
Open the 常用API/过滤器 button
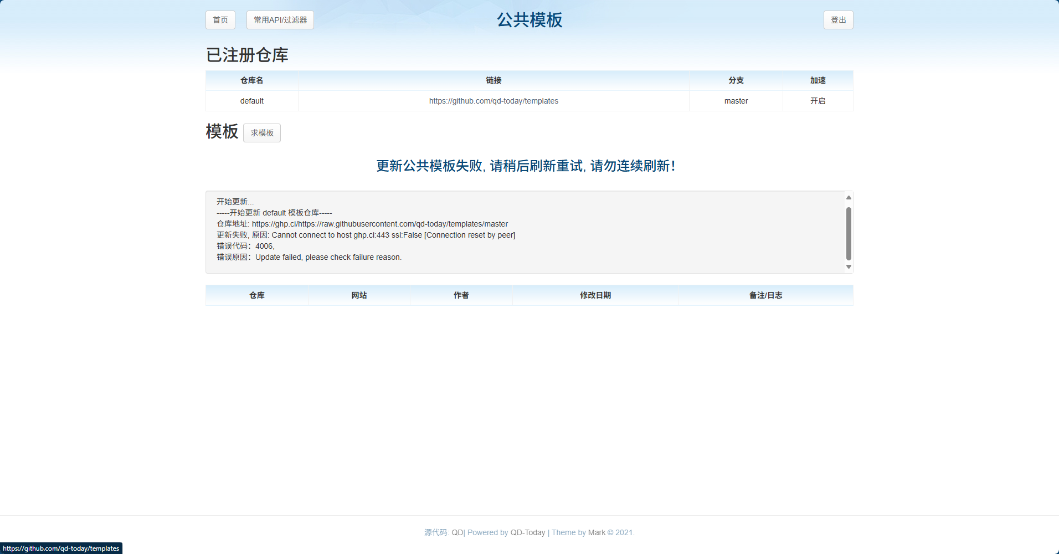click(x=280, y=20)
